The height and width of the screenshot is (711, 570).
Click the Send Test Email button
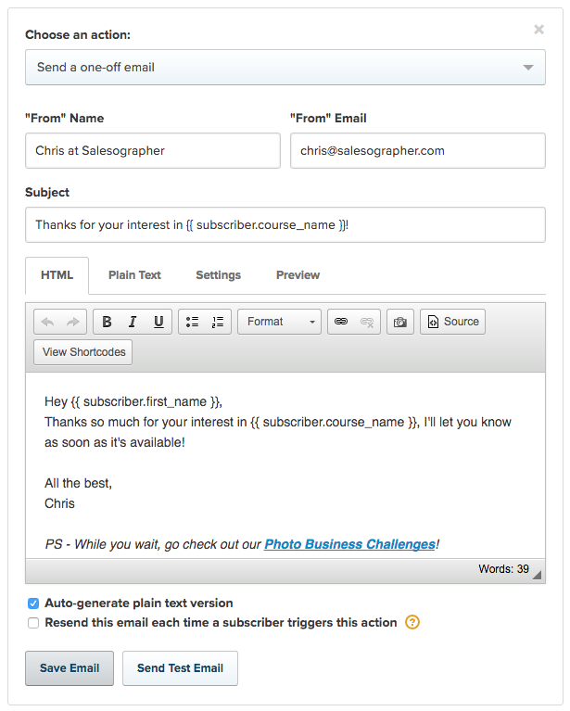pos(180,668)
